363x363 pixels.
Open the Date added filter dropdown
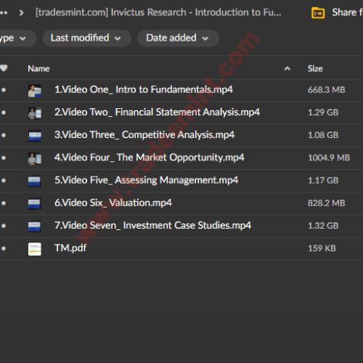pos(178,38)
